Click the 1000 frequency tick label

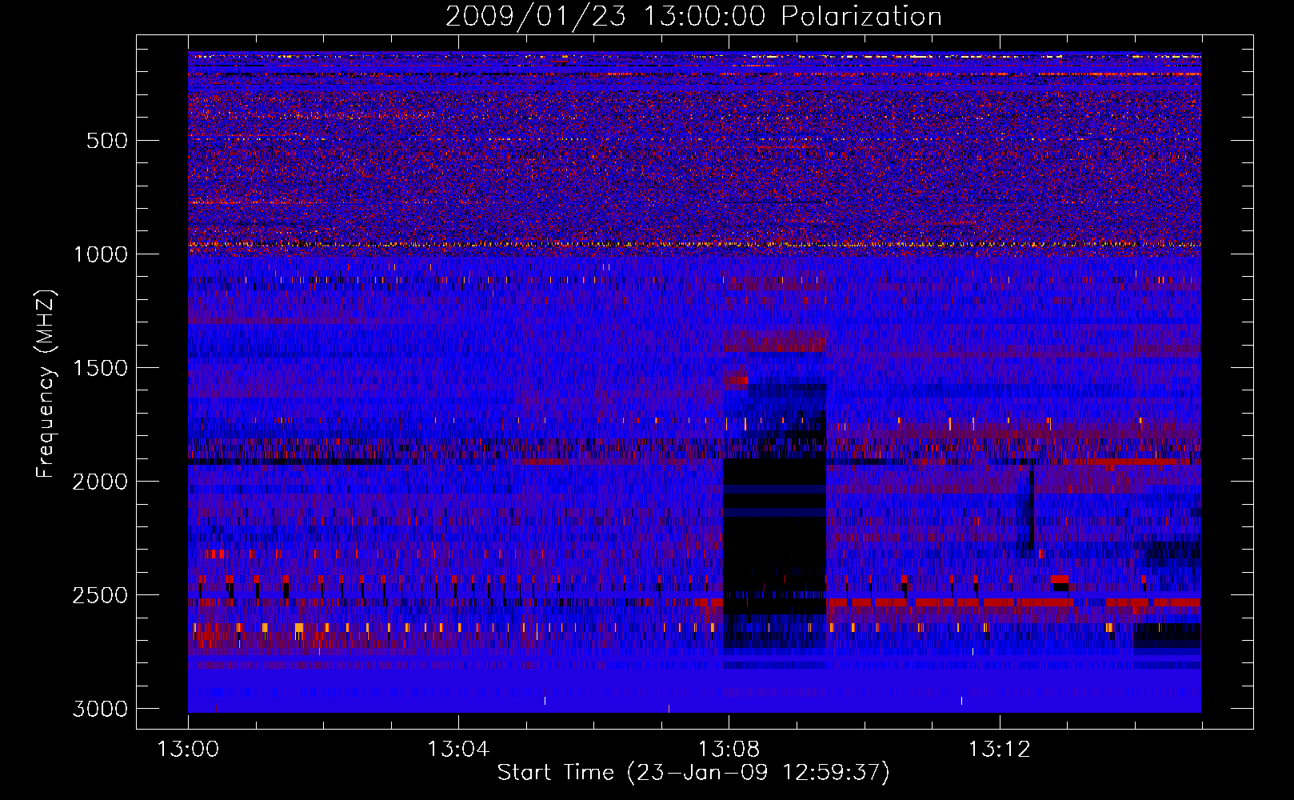point(100,254)
